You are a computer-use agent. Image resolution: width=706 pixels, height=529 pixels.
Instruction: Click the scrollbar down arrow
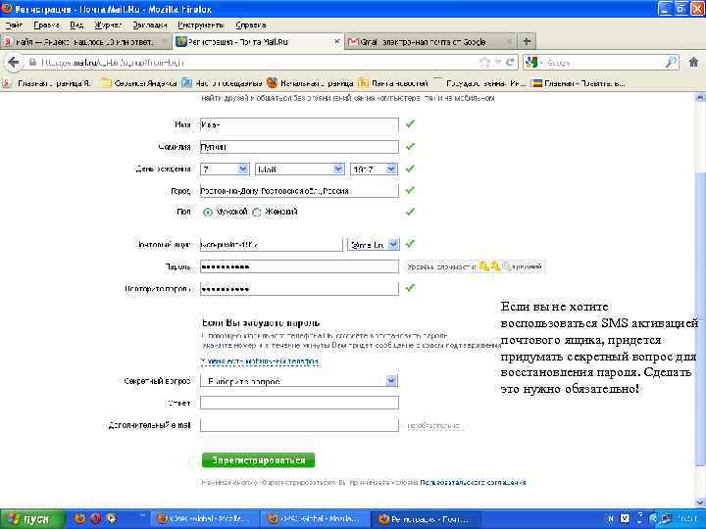click(x=700, y=503)
